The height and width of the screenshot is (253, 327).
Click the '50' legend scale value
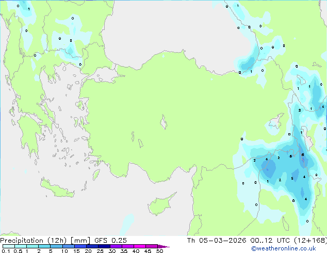point(159,251)
